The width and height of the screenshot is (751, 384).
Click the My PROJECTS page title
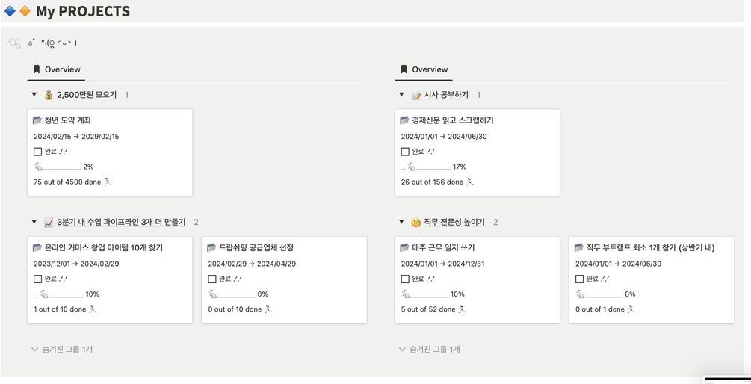[x=83, y=11]
